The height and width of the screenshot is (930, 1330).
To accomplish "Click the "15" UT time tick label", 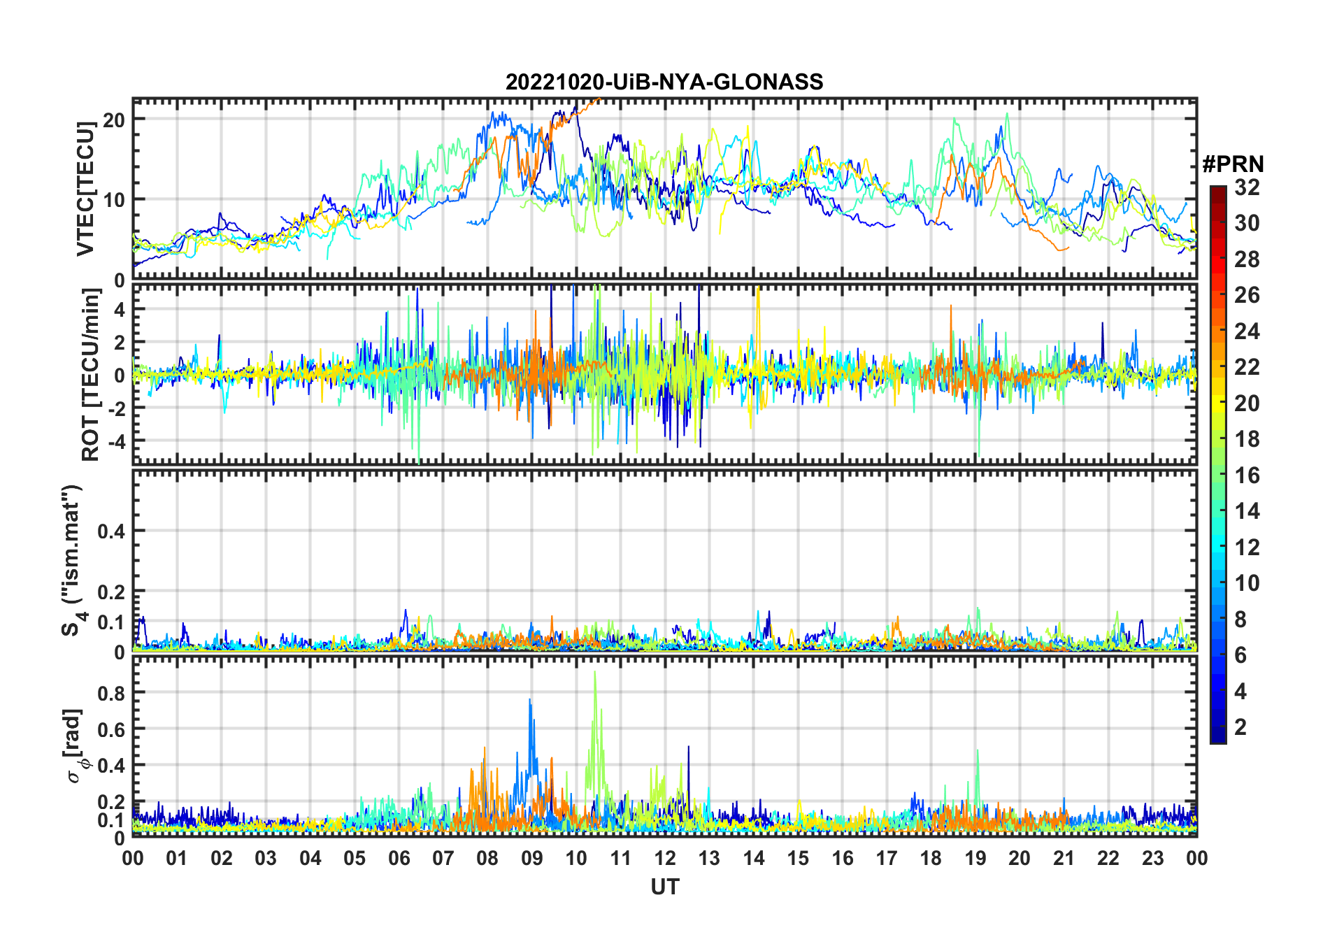I will [x=798, y=858].
